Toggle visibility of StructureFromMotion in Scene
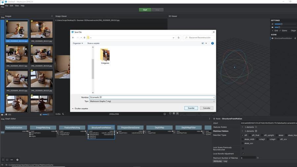Viewport: 297px width, 167px height. tap(272, 38)
